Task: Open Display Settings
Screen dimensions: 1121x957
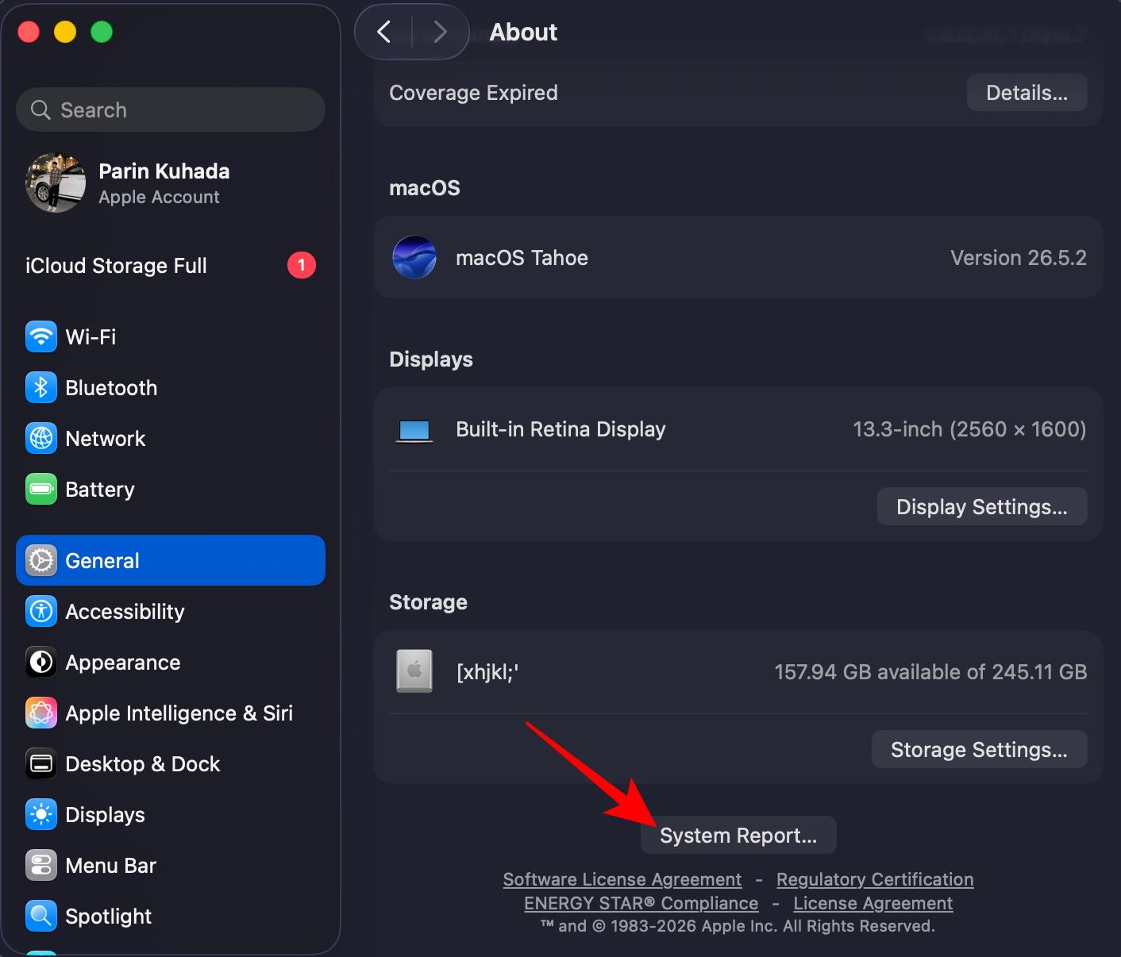Action: click(982, 506)
